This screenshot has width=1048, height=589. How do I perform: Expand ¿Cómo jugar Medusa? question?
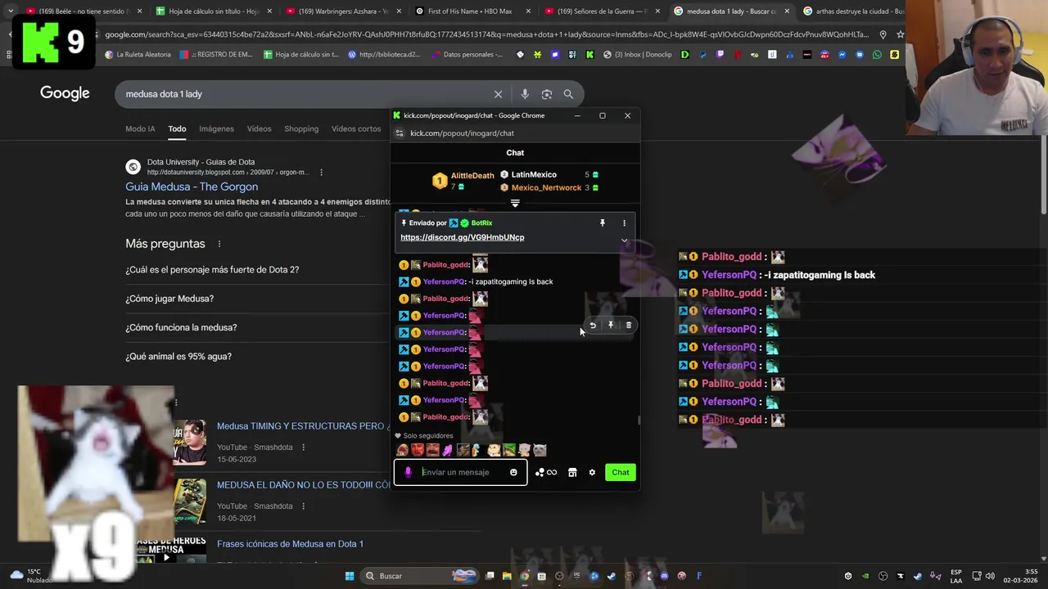tap(169, 299)
